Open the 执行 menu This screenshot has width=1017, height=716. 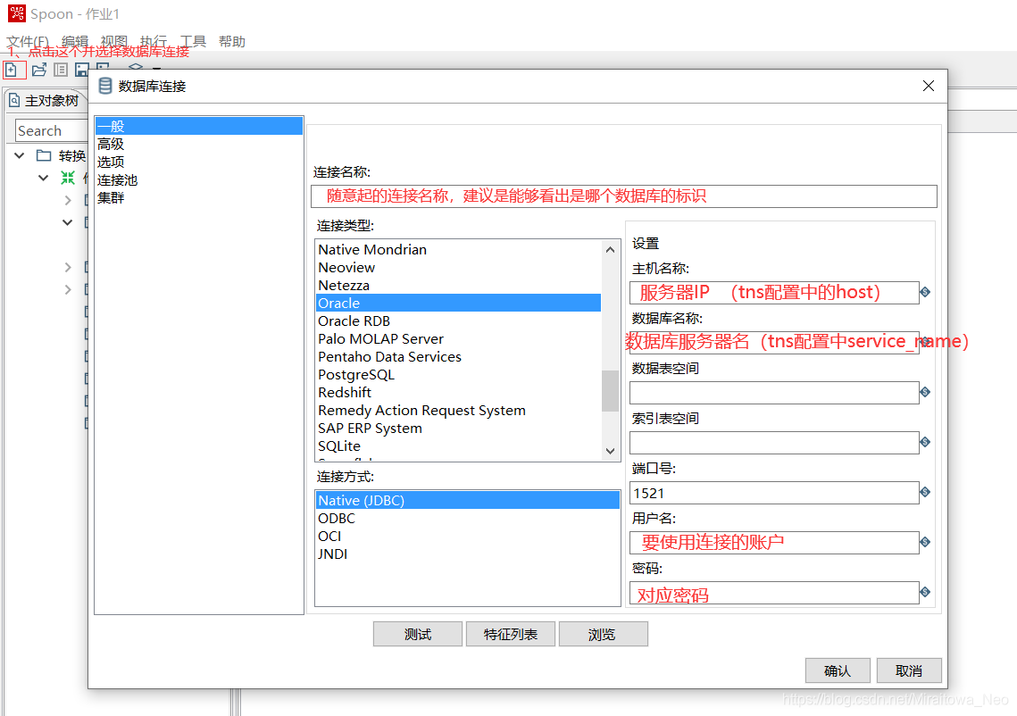click(153, 41)
